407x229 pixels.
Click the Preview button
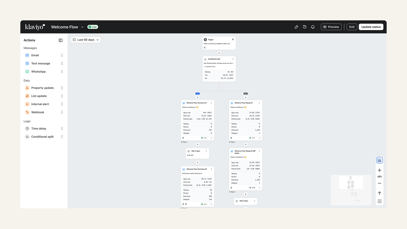click(331, 27)
